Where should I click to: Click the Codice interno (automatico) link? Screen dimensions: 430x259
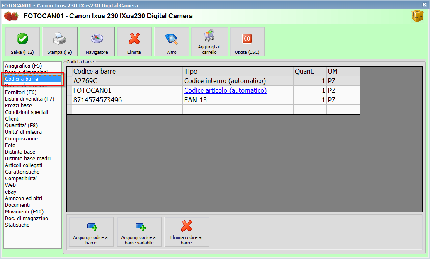[225, 81]
